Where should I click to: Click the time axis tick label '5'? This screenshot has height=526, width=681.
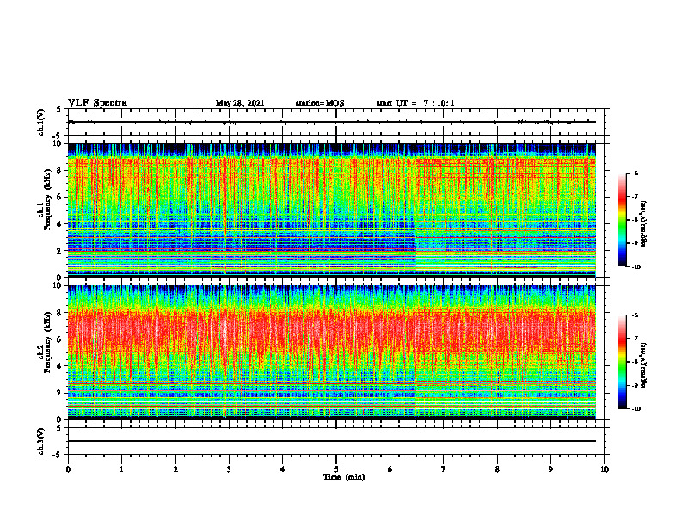(x=336, y=469)
